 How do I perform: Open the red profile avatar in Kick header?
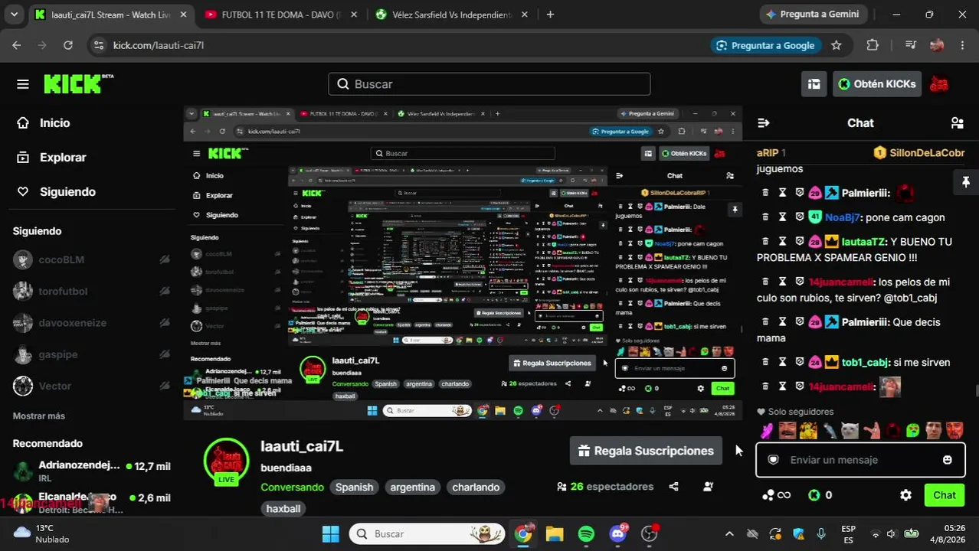pyautogui.click(x=938, y=84)
